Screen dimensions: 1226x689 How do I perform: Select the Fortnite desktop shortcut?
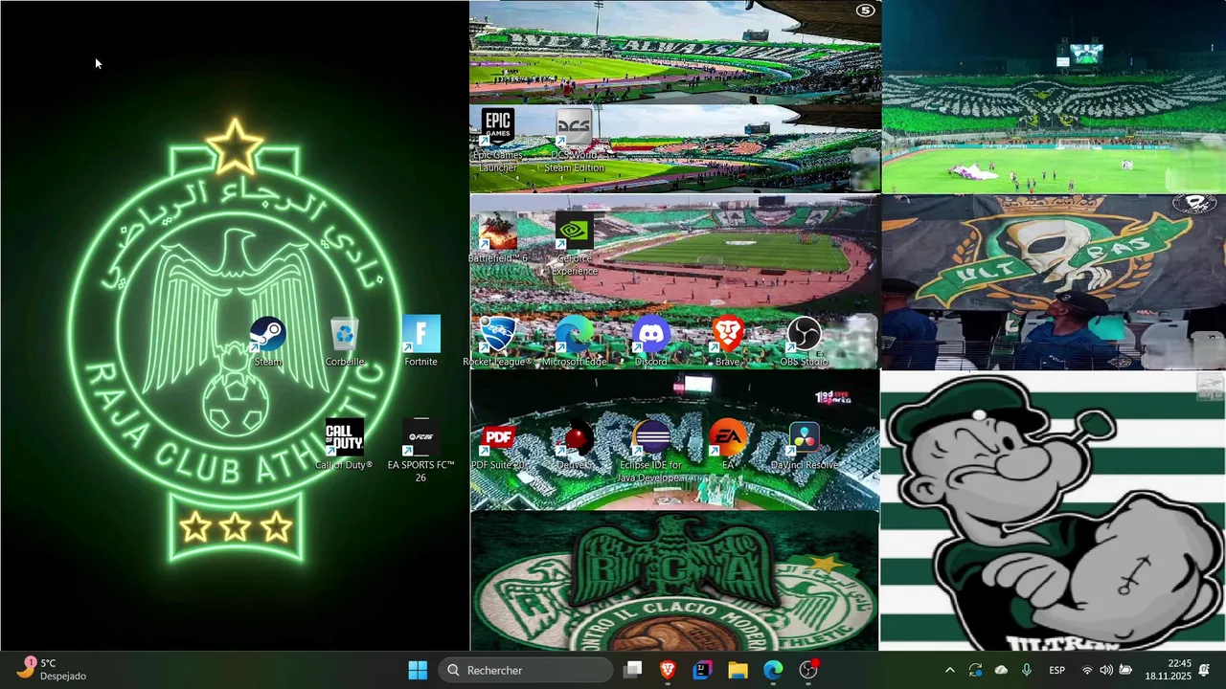[x=420, y=342]
